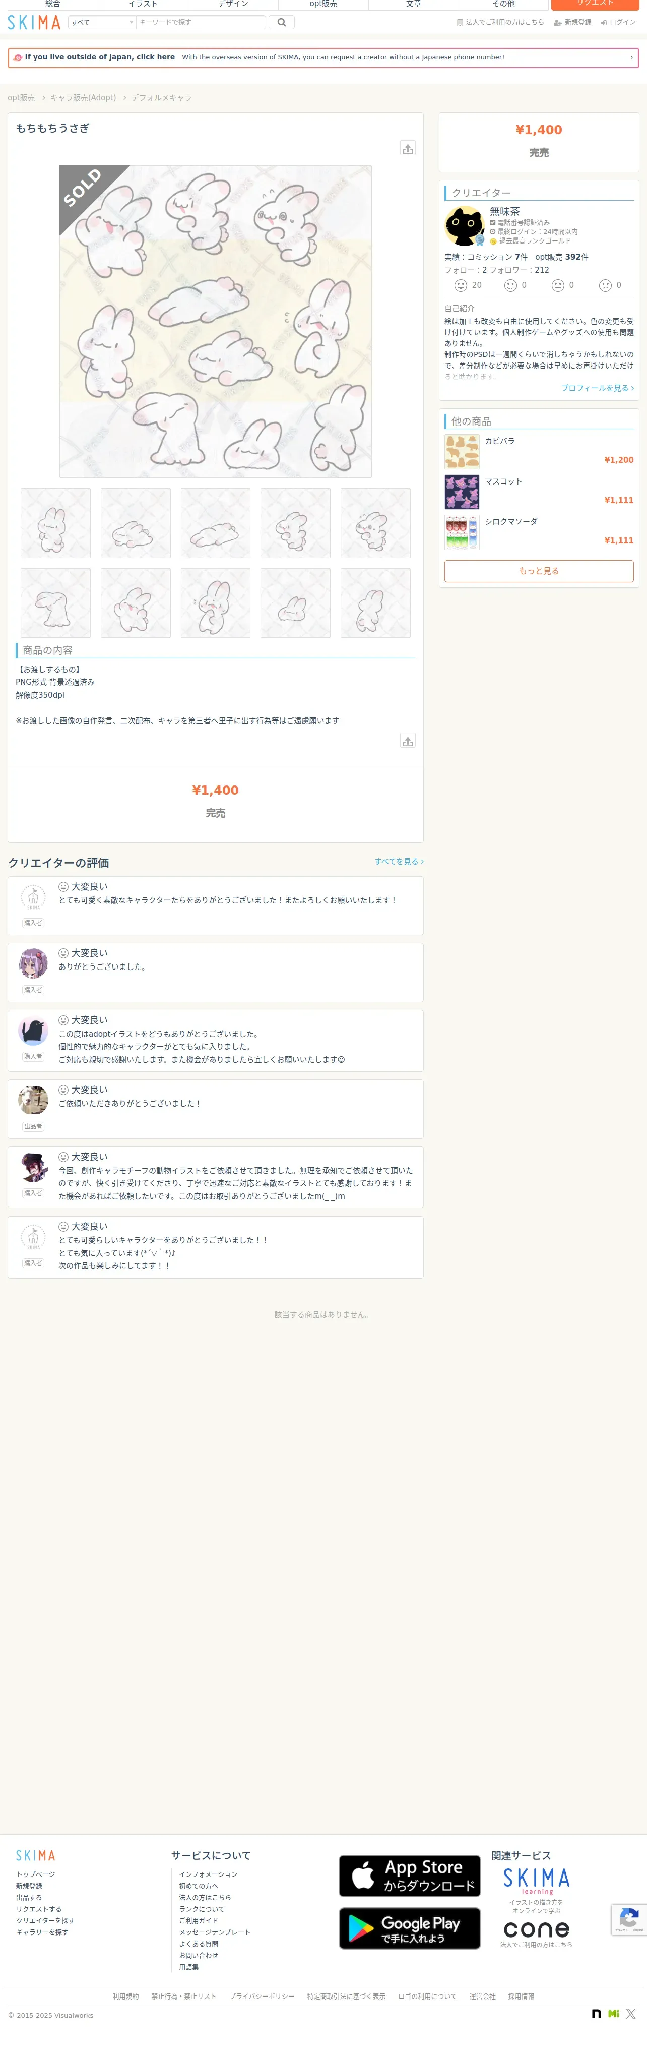The height and width of the screenshot is (2056, 647).
Task: Click the cone service logo
Action: 536,1929
